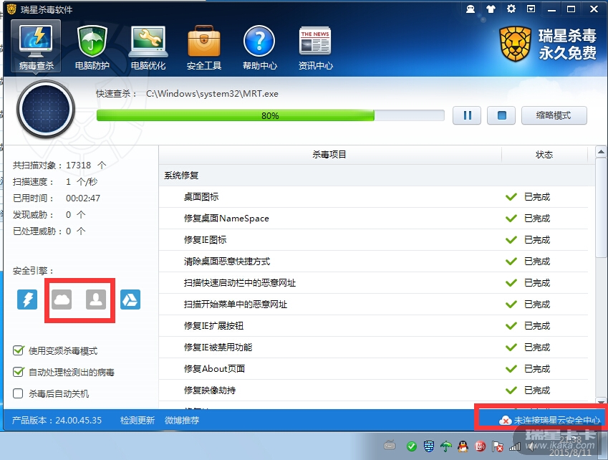Click green checkmark of 桌面图标 row

pyautogui.click(x=511, y=196)
